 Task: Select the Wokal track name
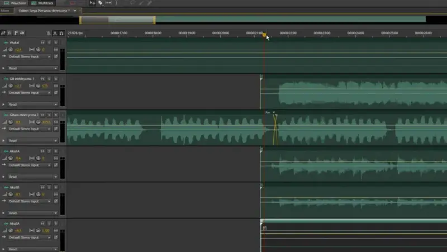pos(15,43)
